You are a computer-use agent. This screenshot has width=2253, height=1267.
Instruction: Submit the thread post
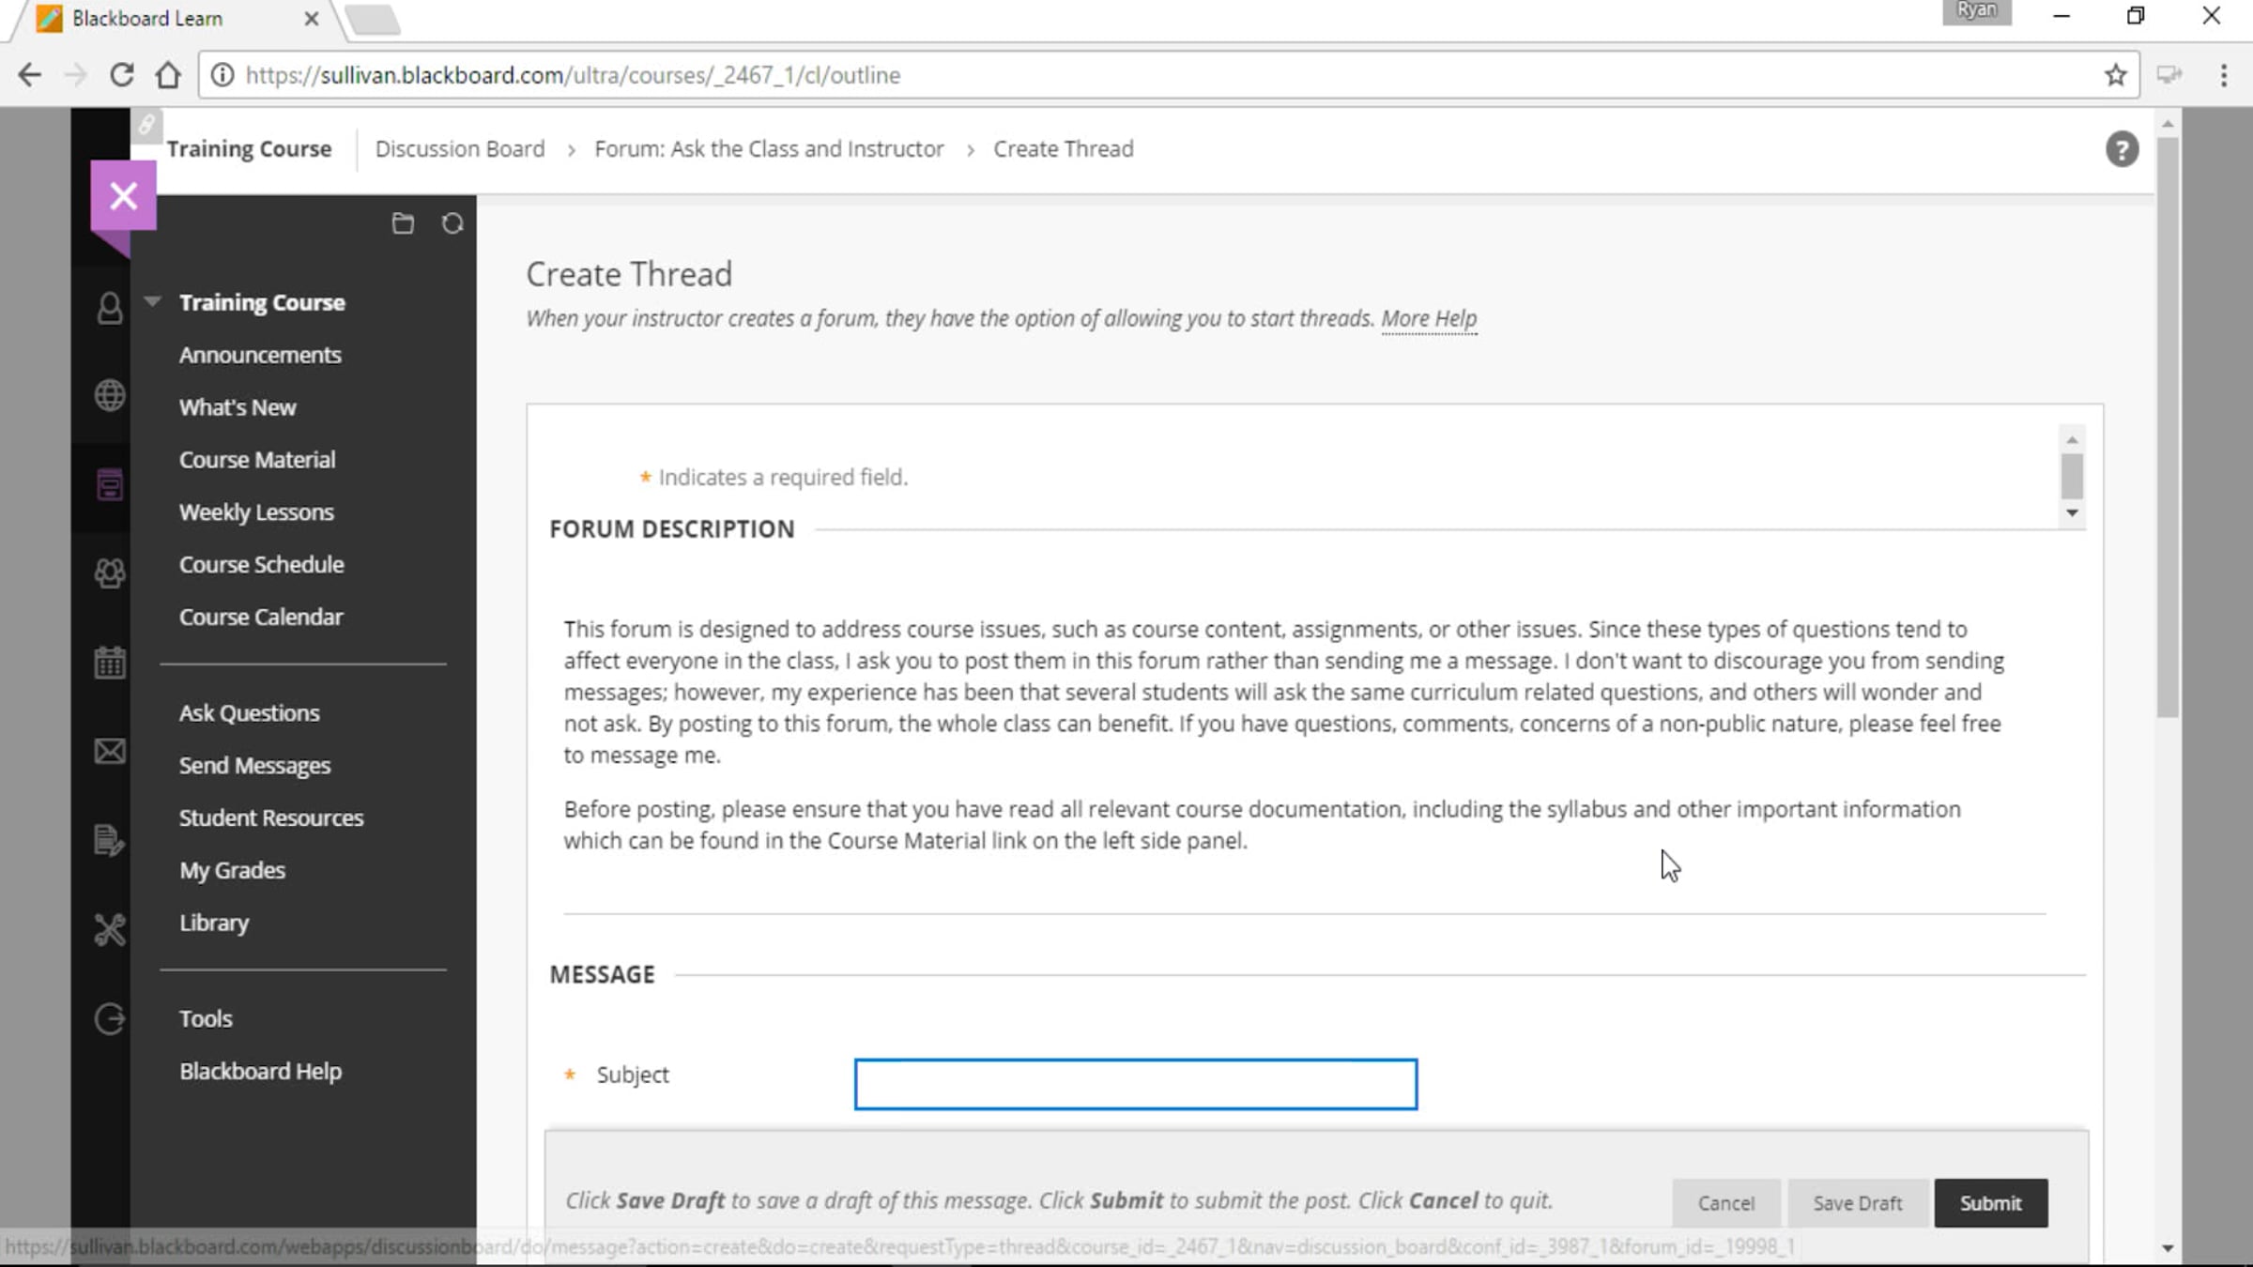[x=1990, y=1203]
